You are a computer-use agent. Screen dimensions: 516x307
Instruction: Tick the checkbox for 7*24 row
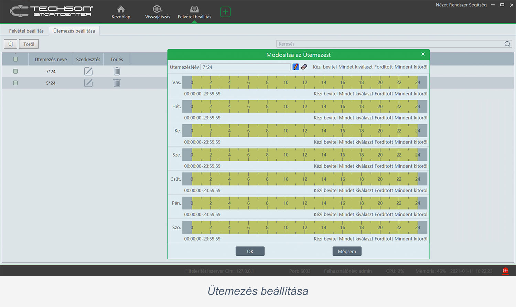click(x=15, y=71)
